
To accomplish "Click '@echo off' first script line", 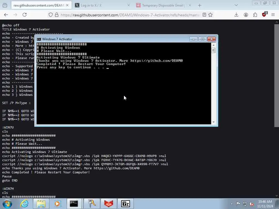I will (x=11, y=25).
